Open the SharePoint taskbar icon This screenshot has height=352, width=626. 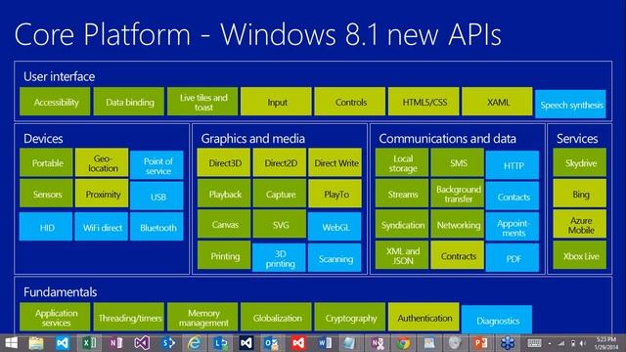tap(168, 343)
